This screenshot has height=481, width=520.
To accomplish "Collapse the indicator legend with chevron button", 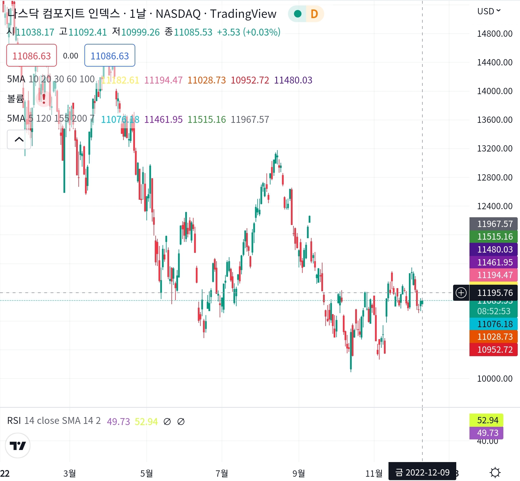I will click(19, 139).
